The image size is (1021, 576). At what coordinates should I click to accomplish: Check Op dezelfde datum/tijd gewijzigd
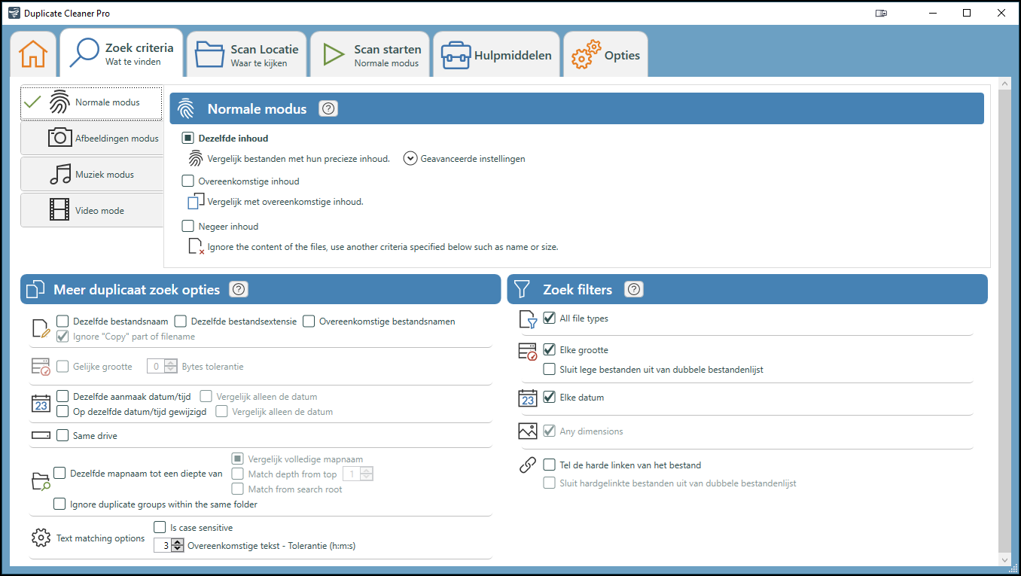(x=62, y=411)
